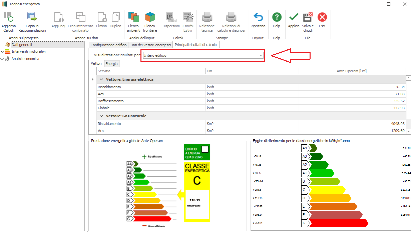Toggle the Edificio a energia quasi zero checkbox
This screenshot has height=232, width=411.
click(205, 149)
